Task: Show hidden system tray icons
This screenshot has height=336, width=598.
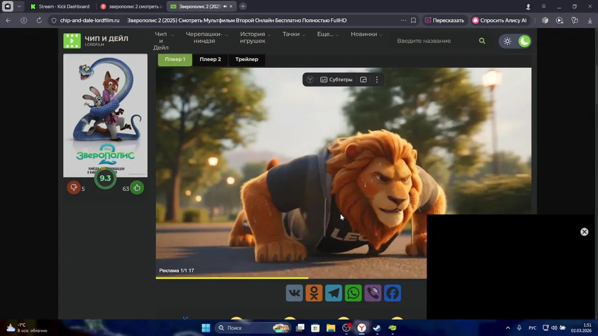Action: coord(508,328)
